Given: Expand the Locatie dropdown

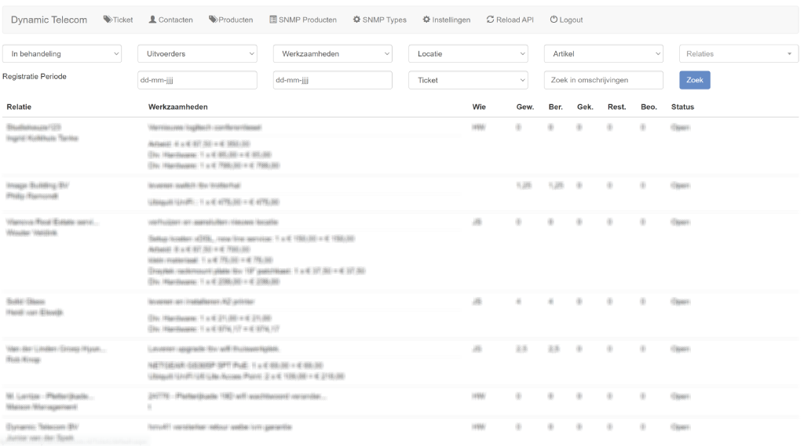Looking at the screenshot, I should click(468, 54).
